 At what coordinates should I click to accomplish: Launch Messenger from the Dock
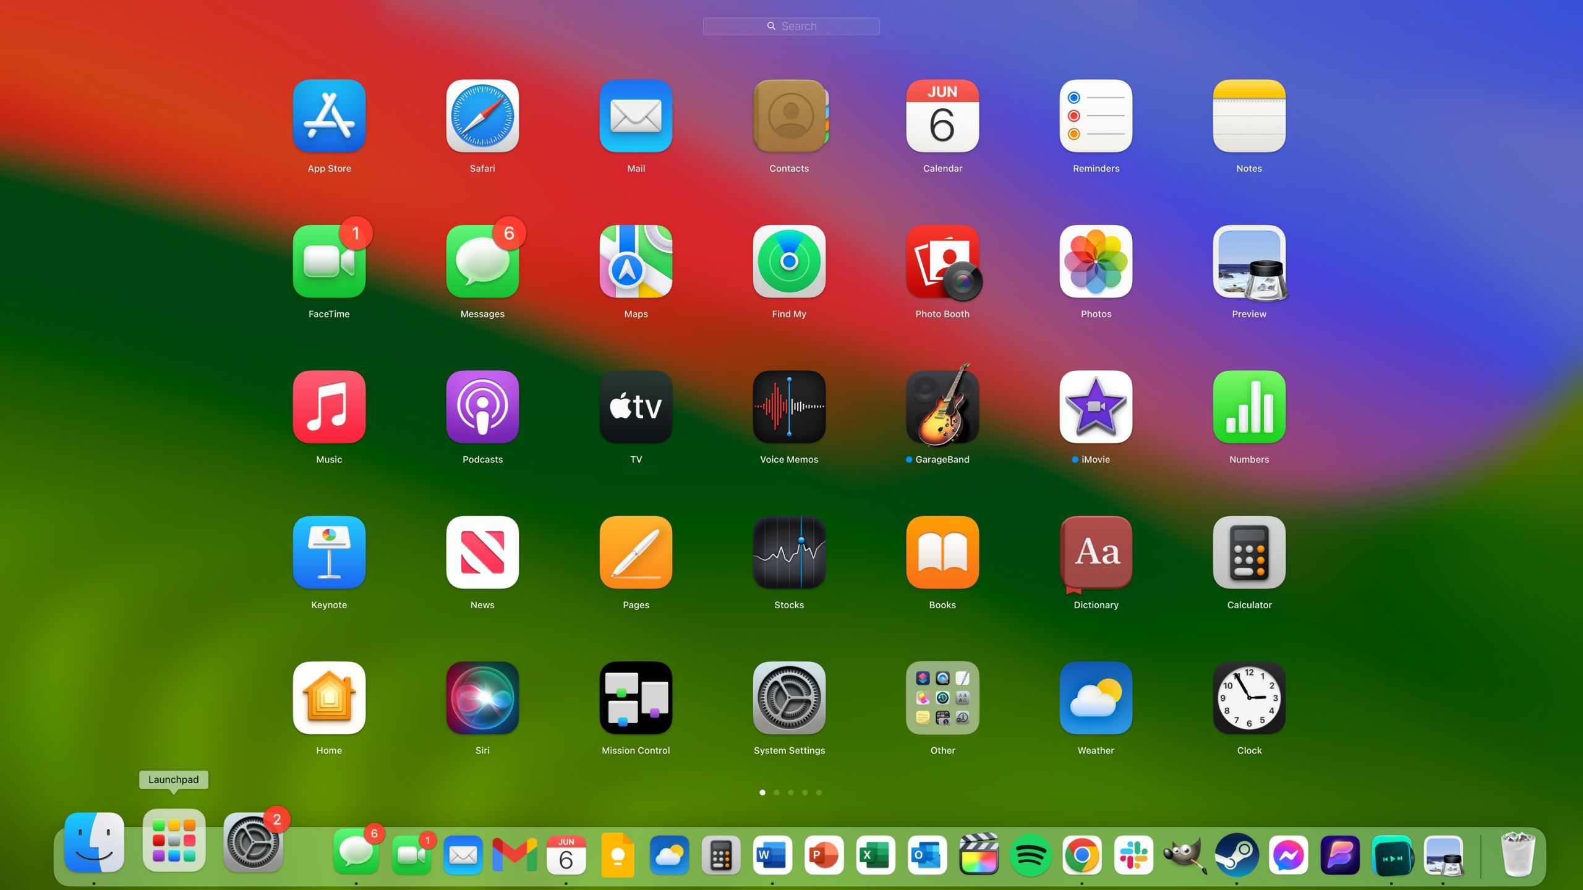point(1288,855)
